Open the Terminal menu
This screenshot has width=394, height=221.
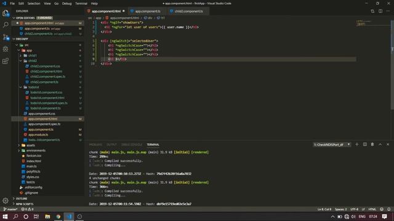(81, 4)
